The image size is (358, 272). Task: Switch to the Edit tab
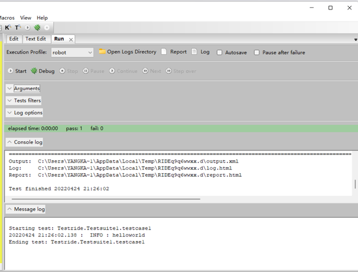tap(14, 39)
